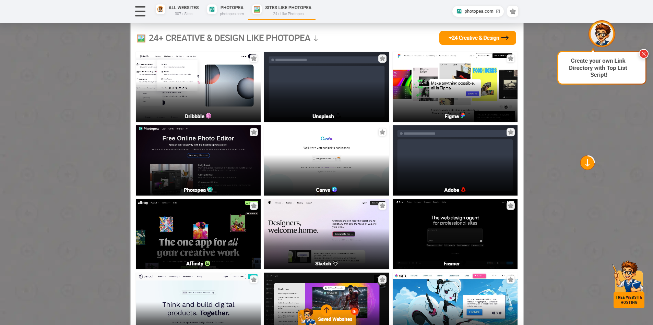Open the Framer card label

coord(451,264)
